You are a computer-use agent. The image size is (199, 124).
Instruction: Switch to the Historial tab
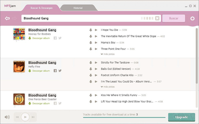pos(78,8)
